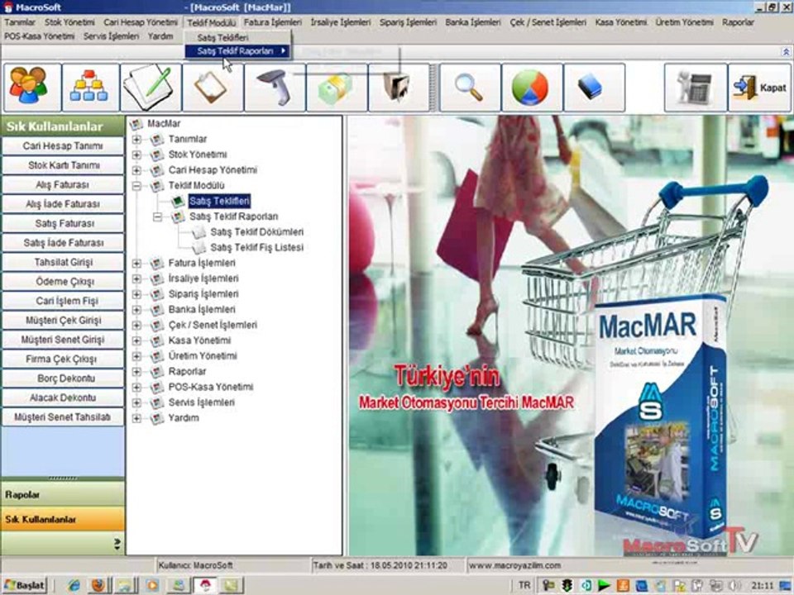Collapse the Teklif Modülü tree node
Viewport: 794px width, 595px height.
[136, 186]
